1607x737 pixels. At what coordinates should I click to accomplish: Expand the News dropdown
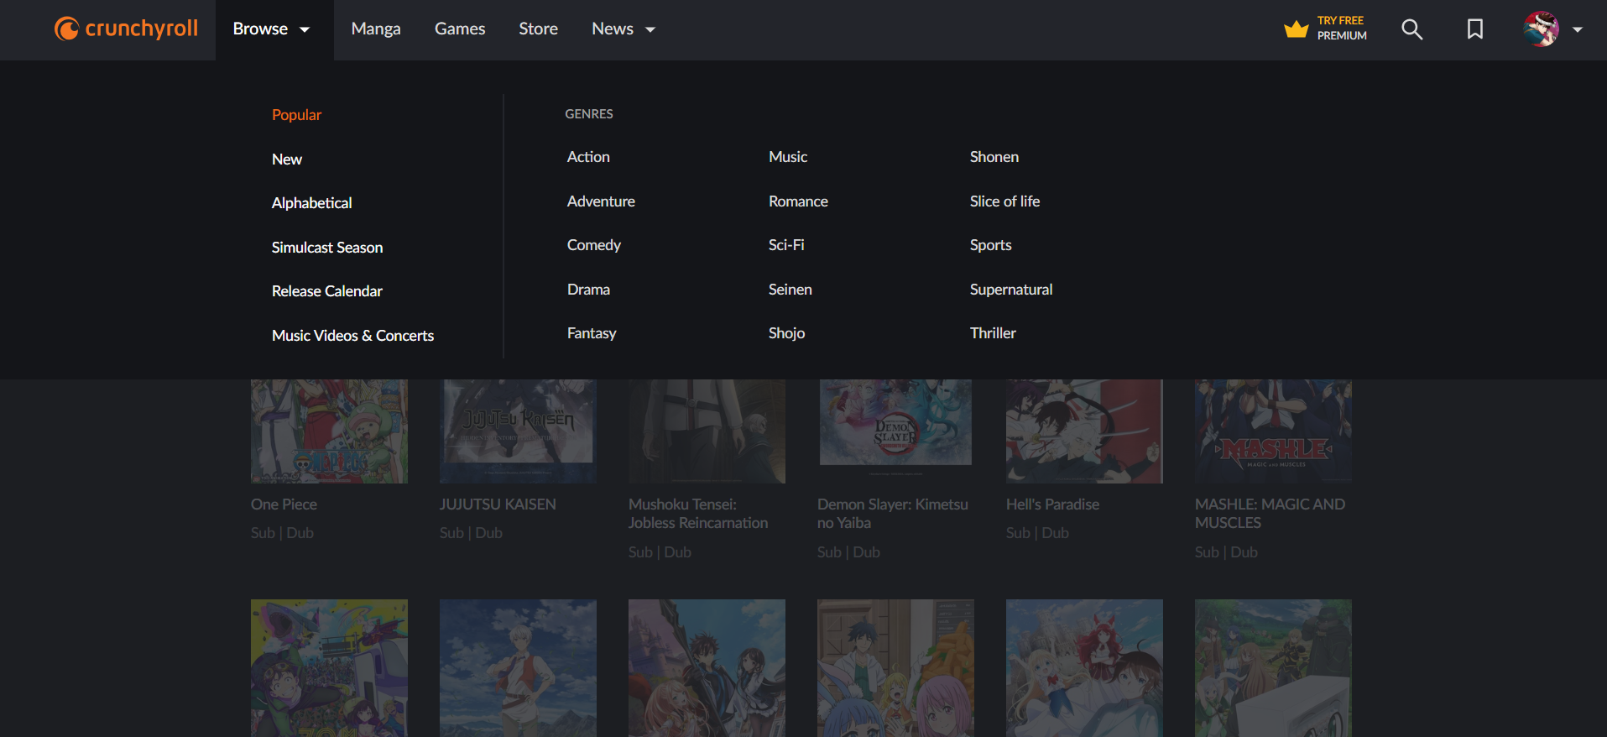point(623,29)
